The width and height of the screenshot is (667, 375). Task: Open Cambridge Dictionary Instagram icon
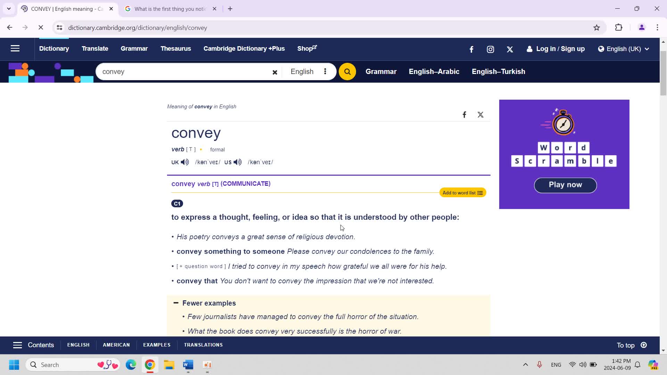490,49
